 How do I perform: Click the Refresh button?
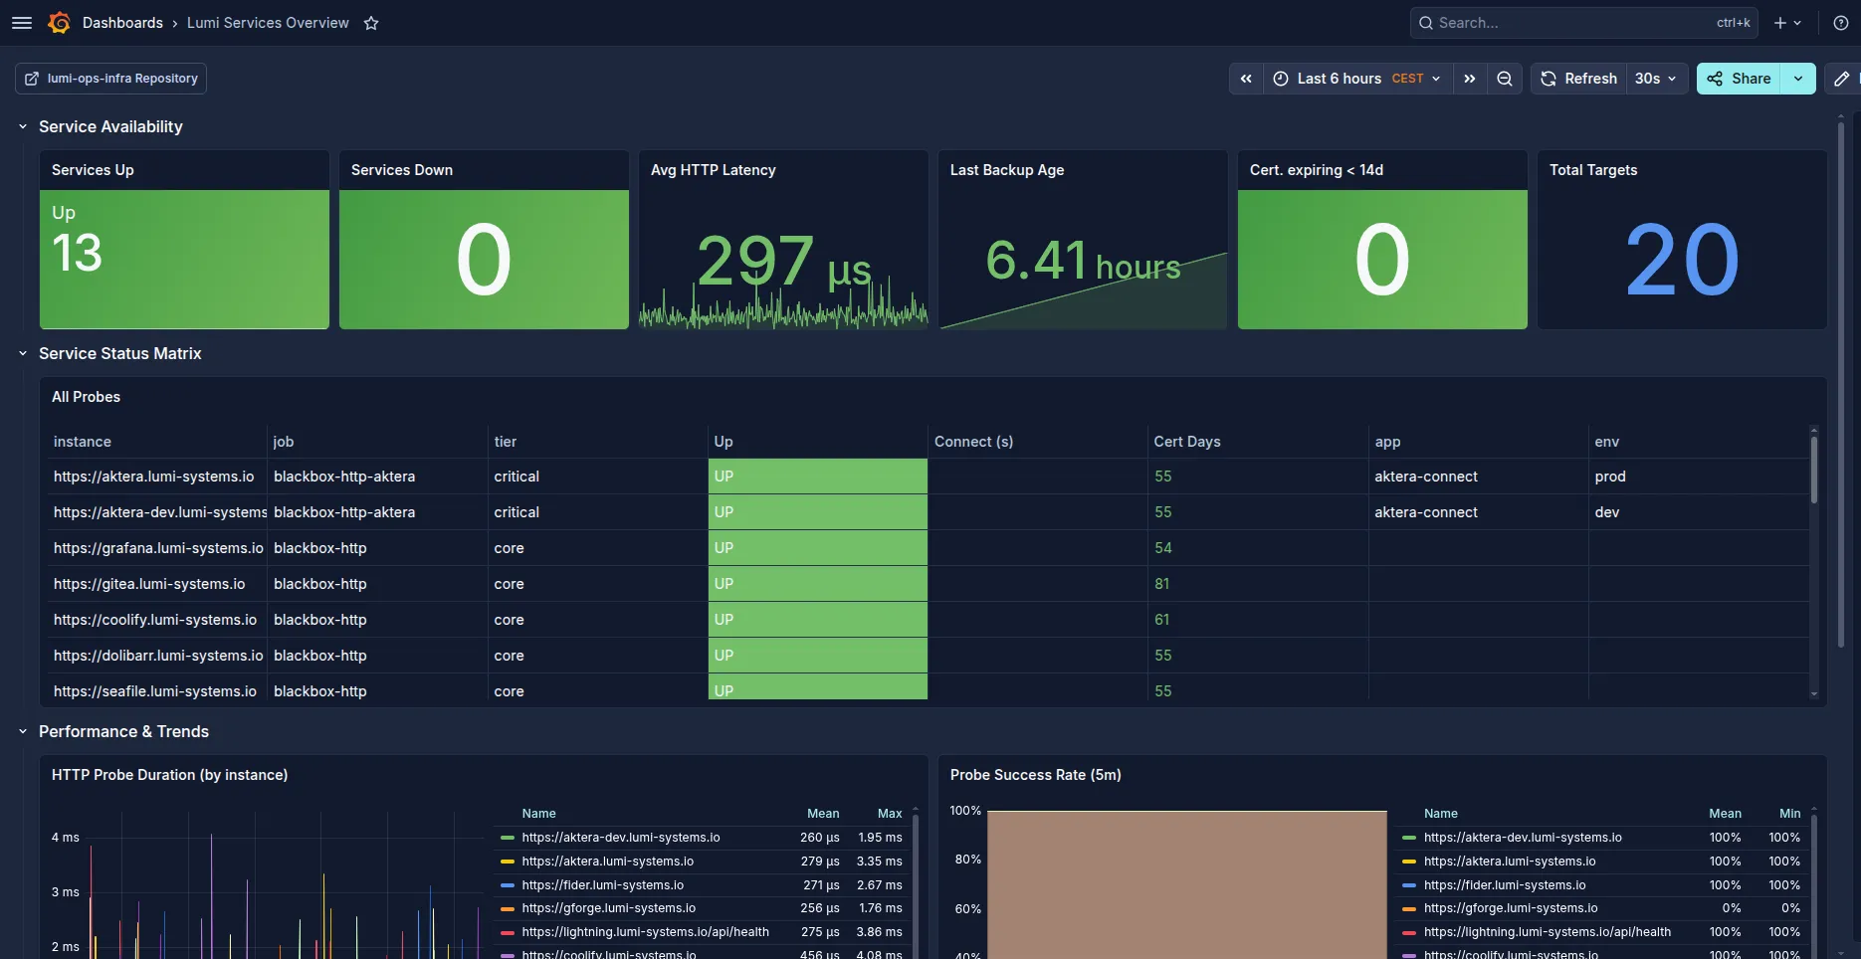(x=1578, y=79)
